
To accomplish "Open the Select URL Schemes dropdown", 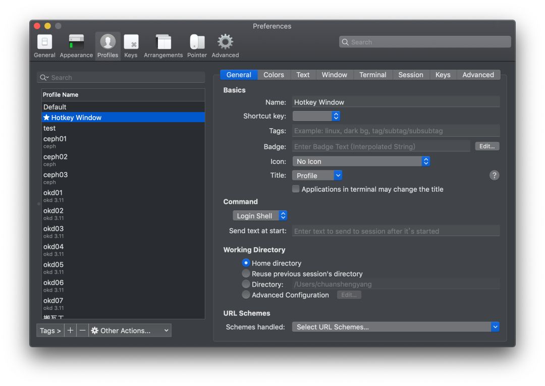I will [x=396, y=327].
